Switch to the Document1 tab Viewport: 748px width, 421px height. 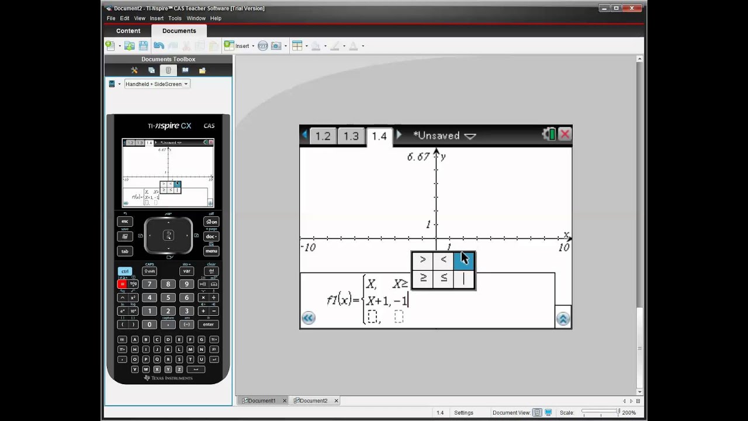(x=262, y=401)
